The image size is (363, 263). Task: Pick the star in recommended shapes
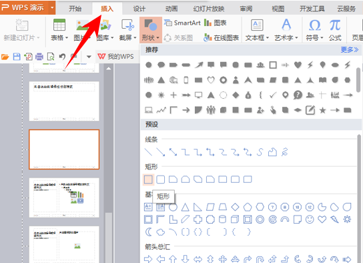(x=322, y=110)
